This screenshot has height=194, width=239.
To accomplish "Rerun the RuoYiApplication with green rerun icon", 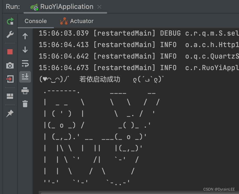I will (x=10, y=21).
